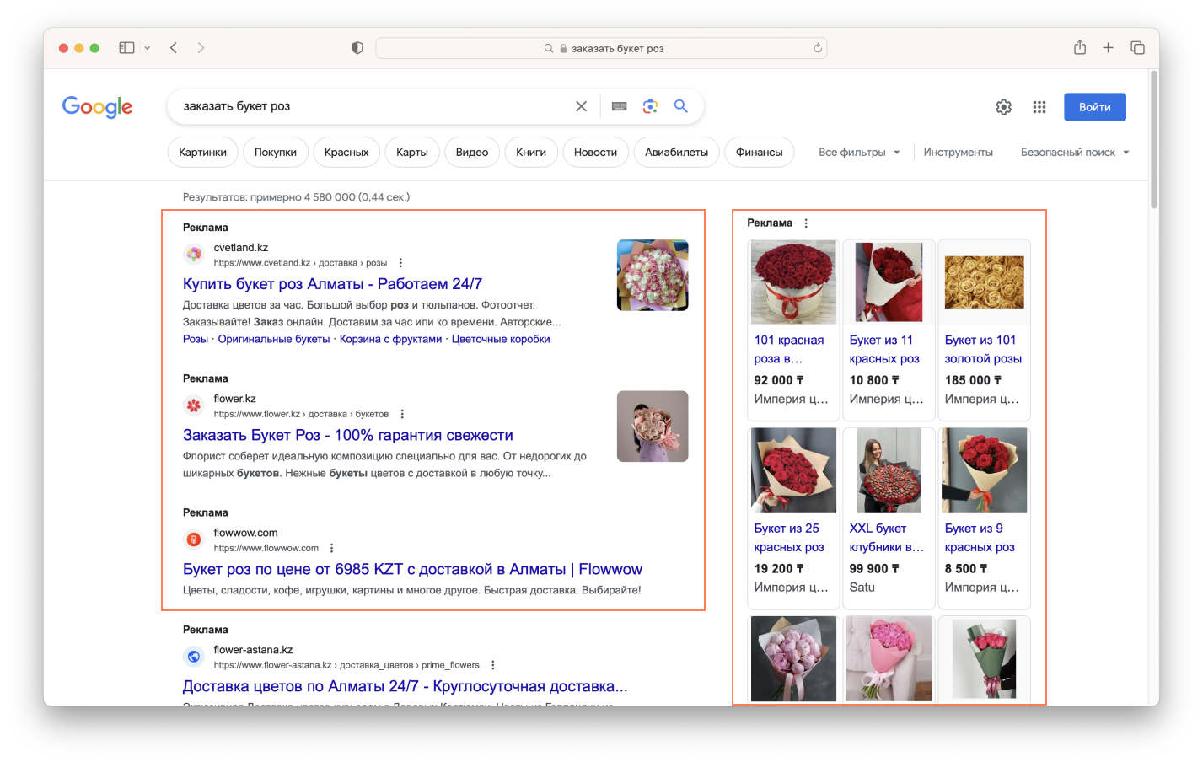This screenshot has width=1203, height=762.
Task: Select the Финансы filter tab
Action: tap(759, 152)
